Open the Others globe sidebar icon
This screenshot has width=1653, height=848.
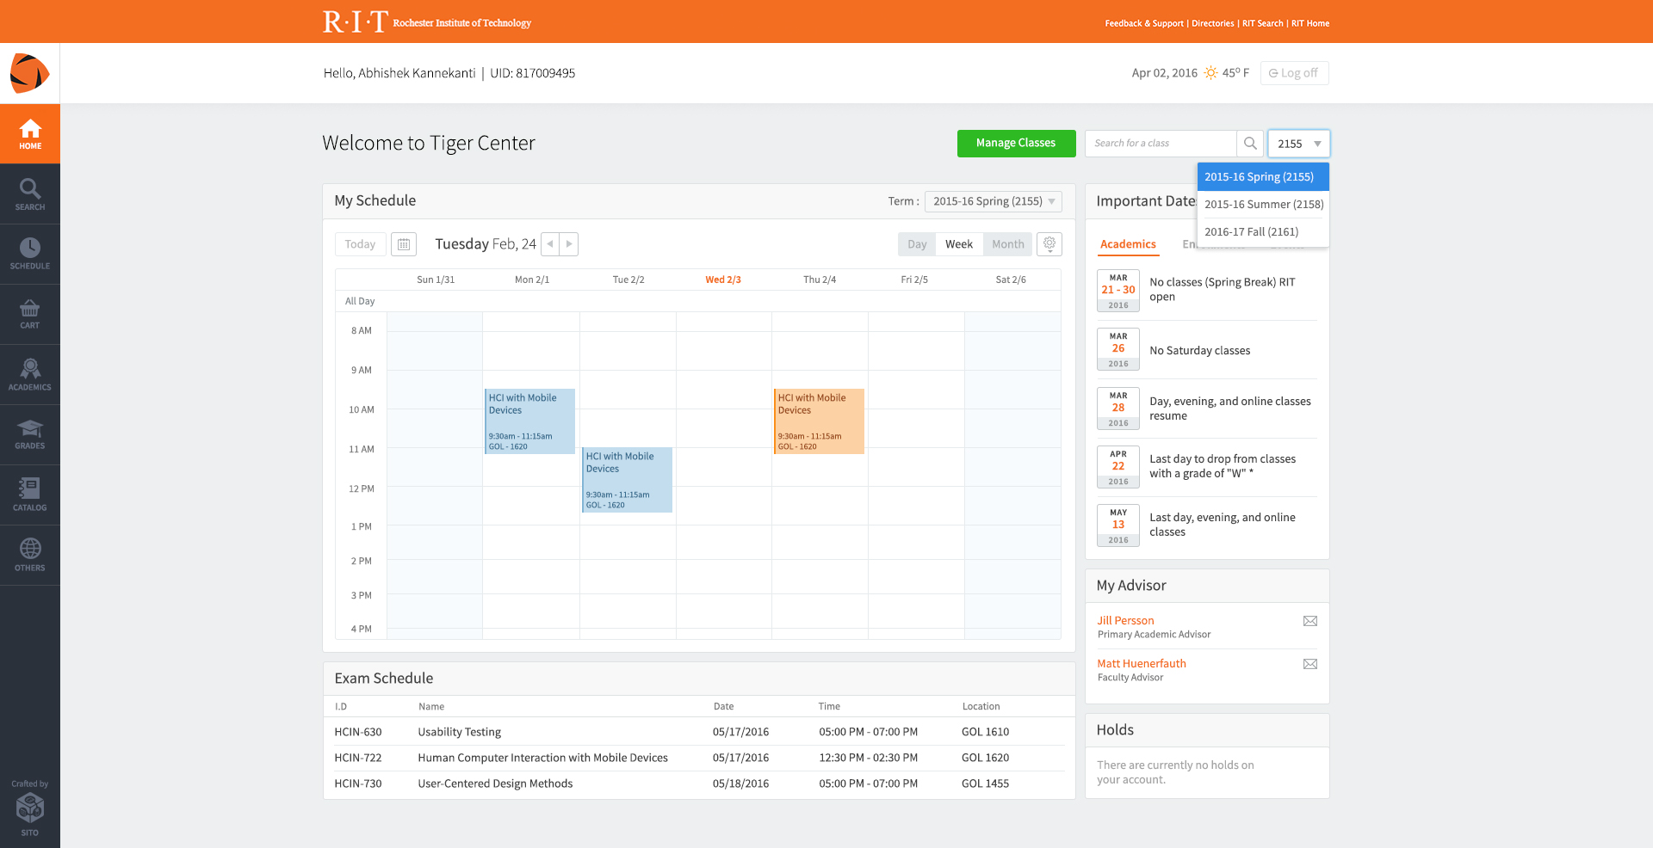click(x=30, y=556)
